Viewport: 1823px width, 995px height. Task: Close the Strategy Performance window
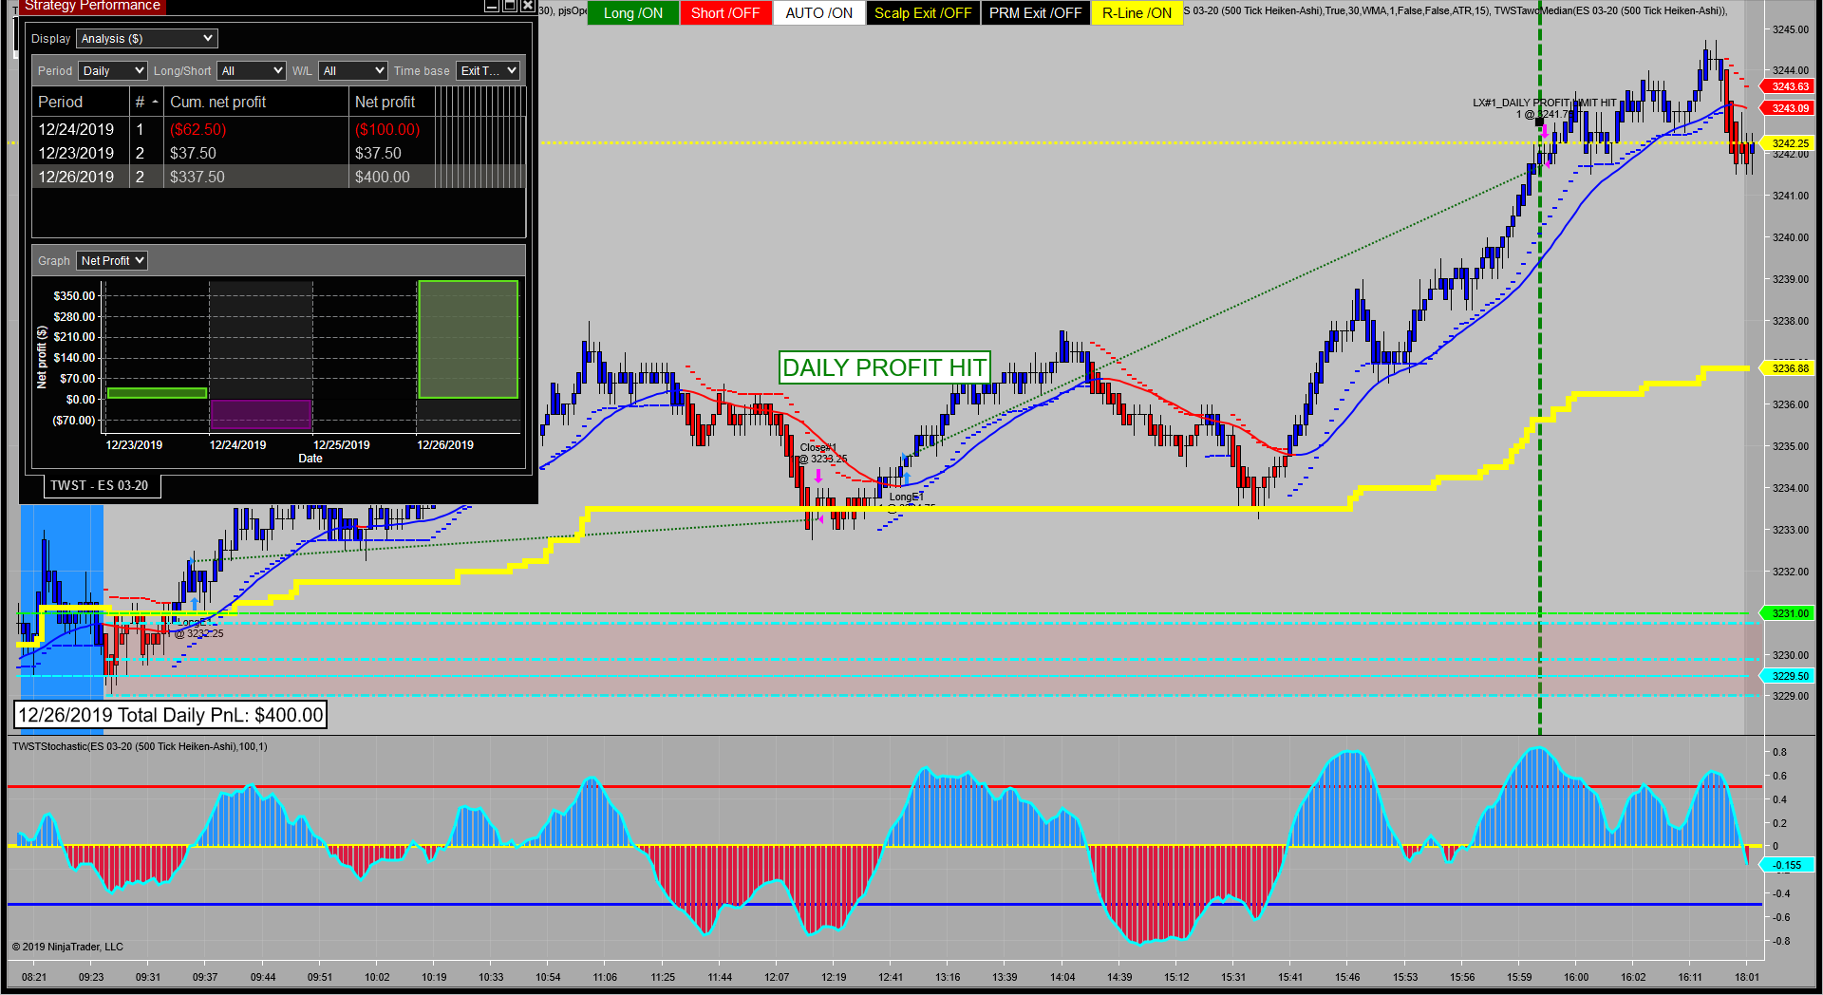[528, 6]
